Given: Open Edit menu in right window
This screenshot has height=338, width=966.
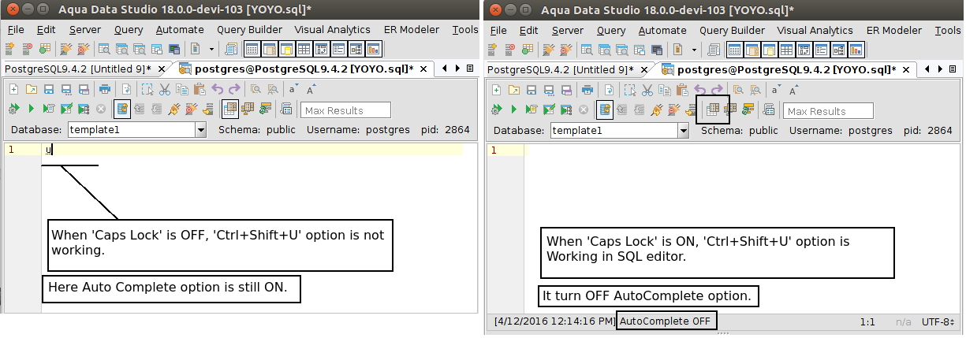Looking at the screenshot, I should [529, 30].
